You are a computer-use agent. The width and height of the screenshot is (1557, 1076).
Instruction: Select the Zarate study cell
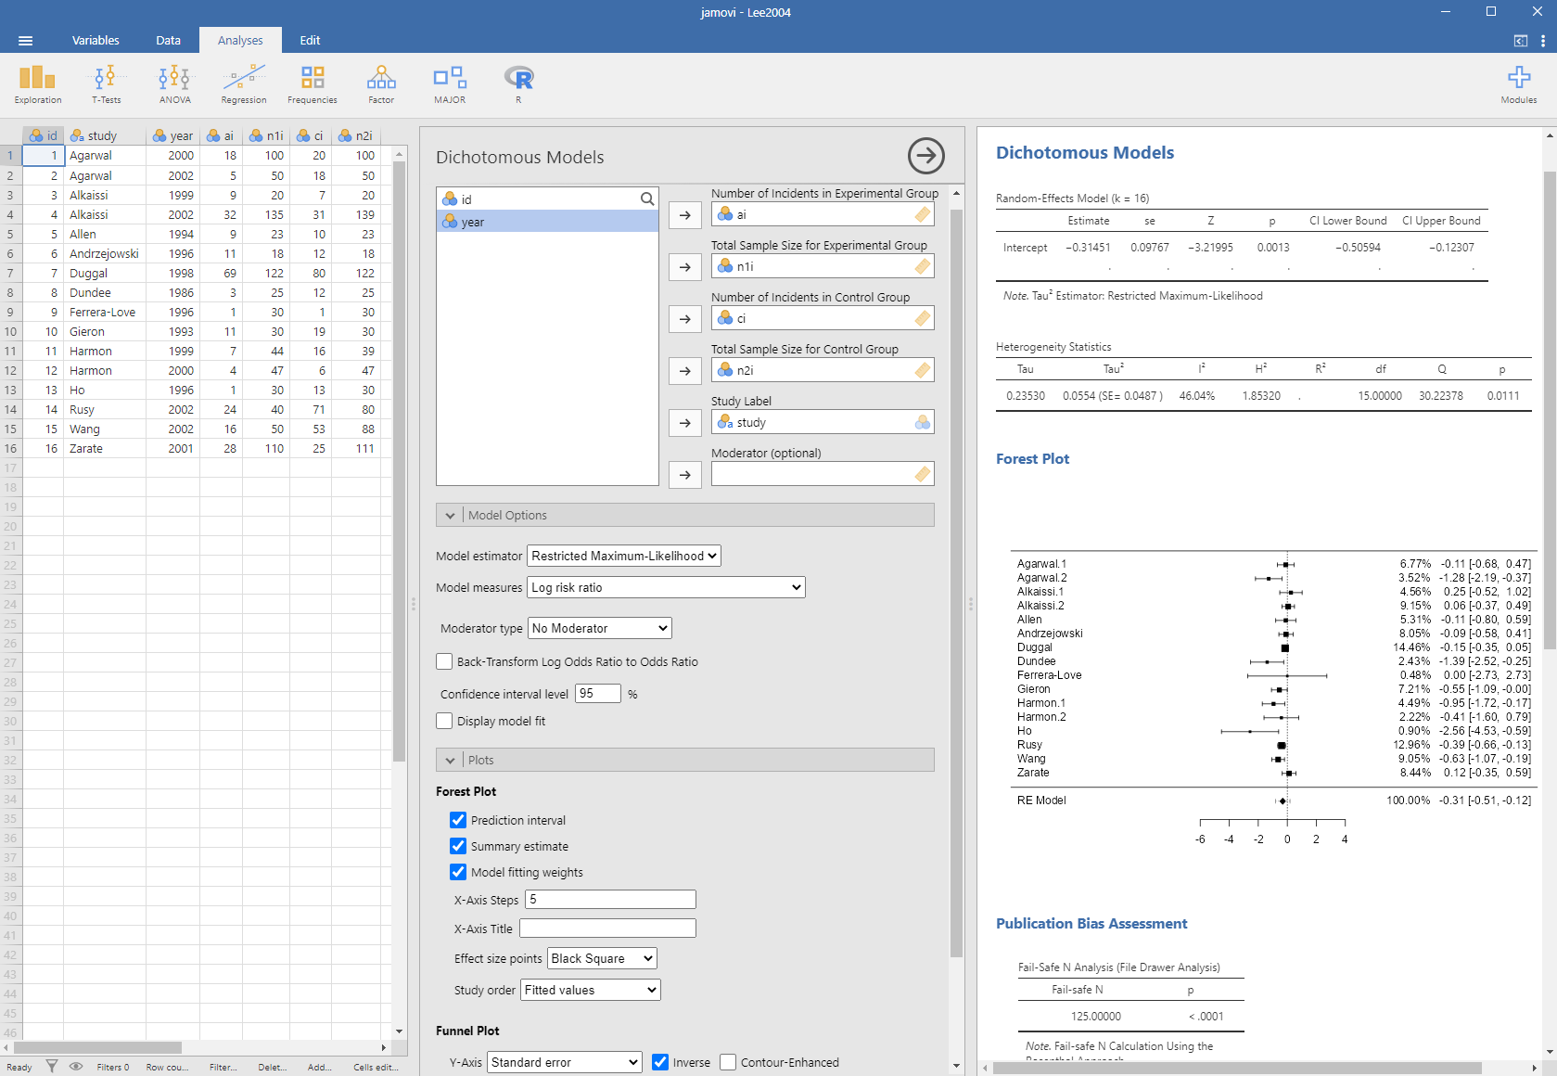[x=105, y=448]
